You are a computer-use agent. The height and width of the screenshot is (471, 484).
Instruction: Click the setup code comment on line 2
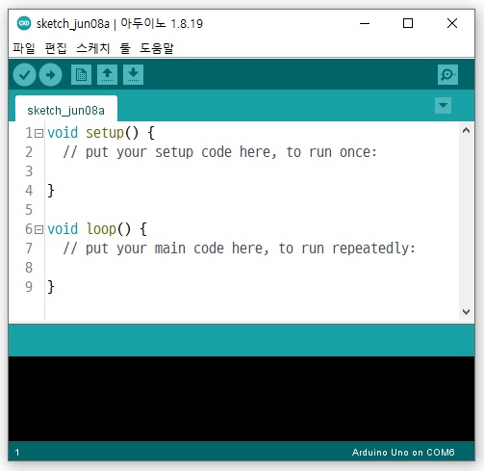click(x=219, y=152)
